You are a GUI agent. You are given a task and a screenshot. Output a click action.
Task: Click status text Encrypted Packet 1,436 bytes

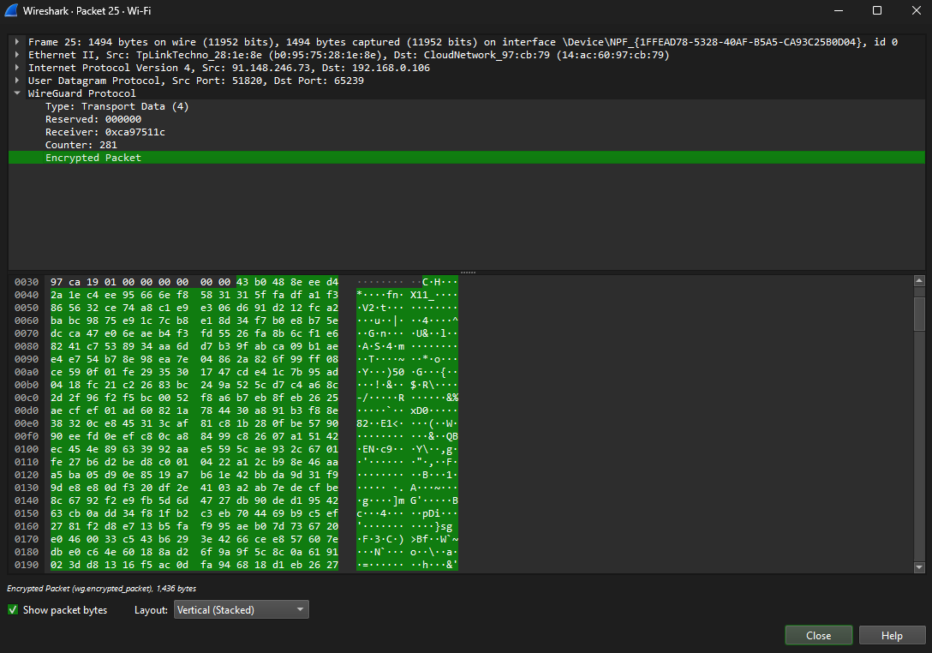(x=102, y=588)
